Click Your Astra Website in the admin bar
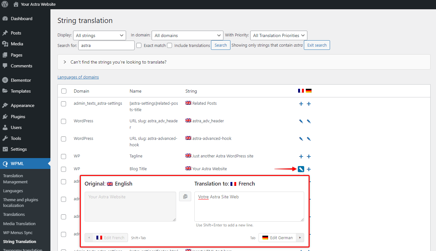Screen dimensions: 436x251 38,4
